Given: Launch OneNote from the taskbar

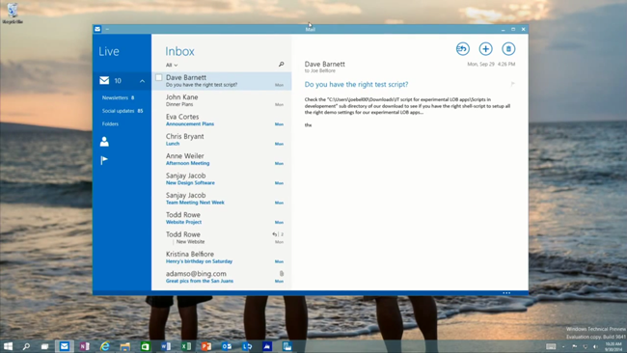Looking at the screenshot, I should coord(84,346).
